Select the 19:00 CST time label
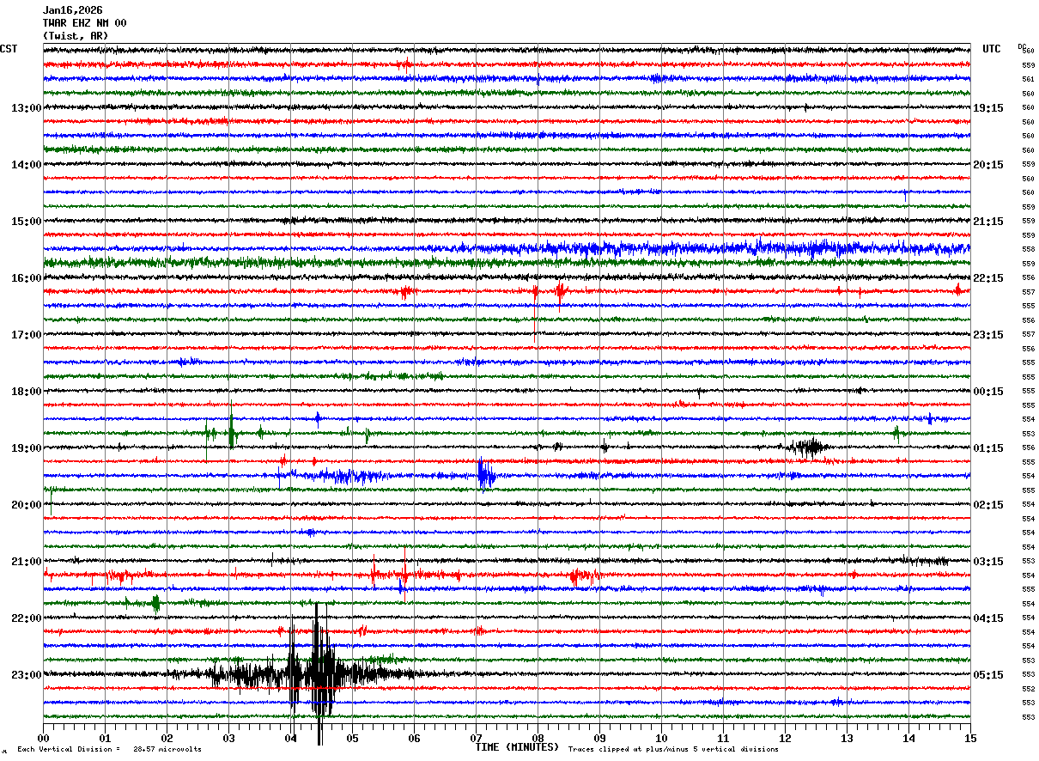This screenshot has height=761, width=1039. click(26, 448)
